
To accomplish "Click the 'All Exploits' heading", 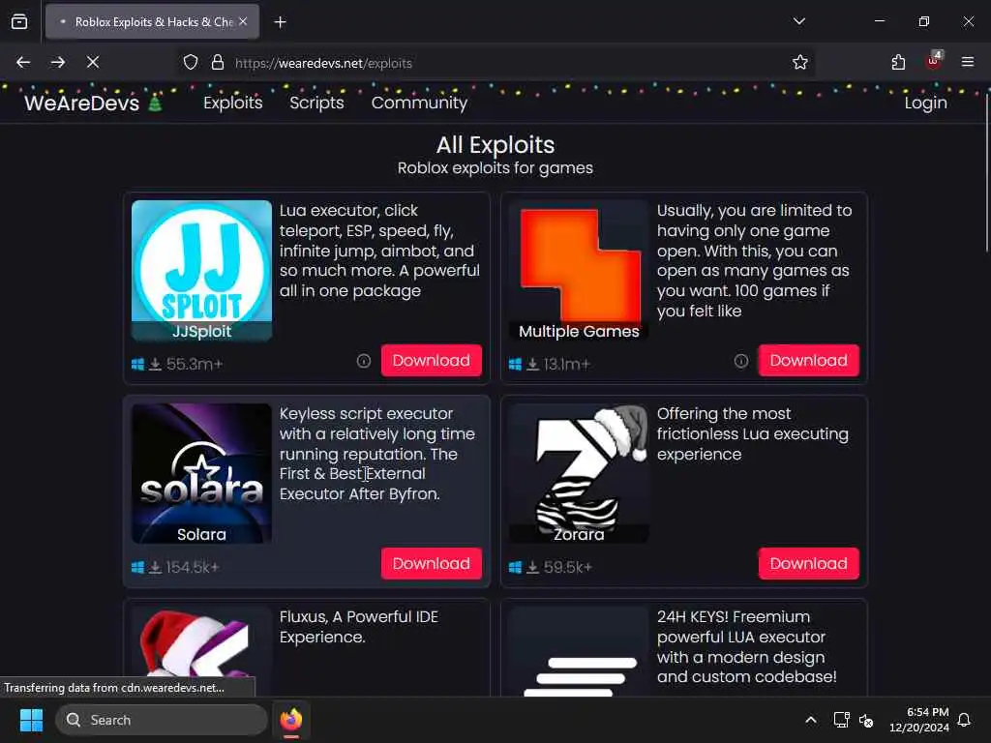I will [x=495, y=145].
